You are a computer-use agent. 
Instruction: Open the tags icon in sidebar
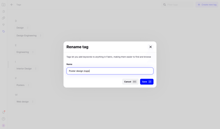tap(4, 32)
